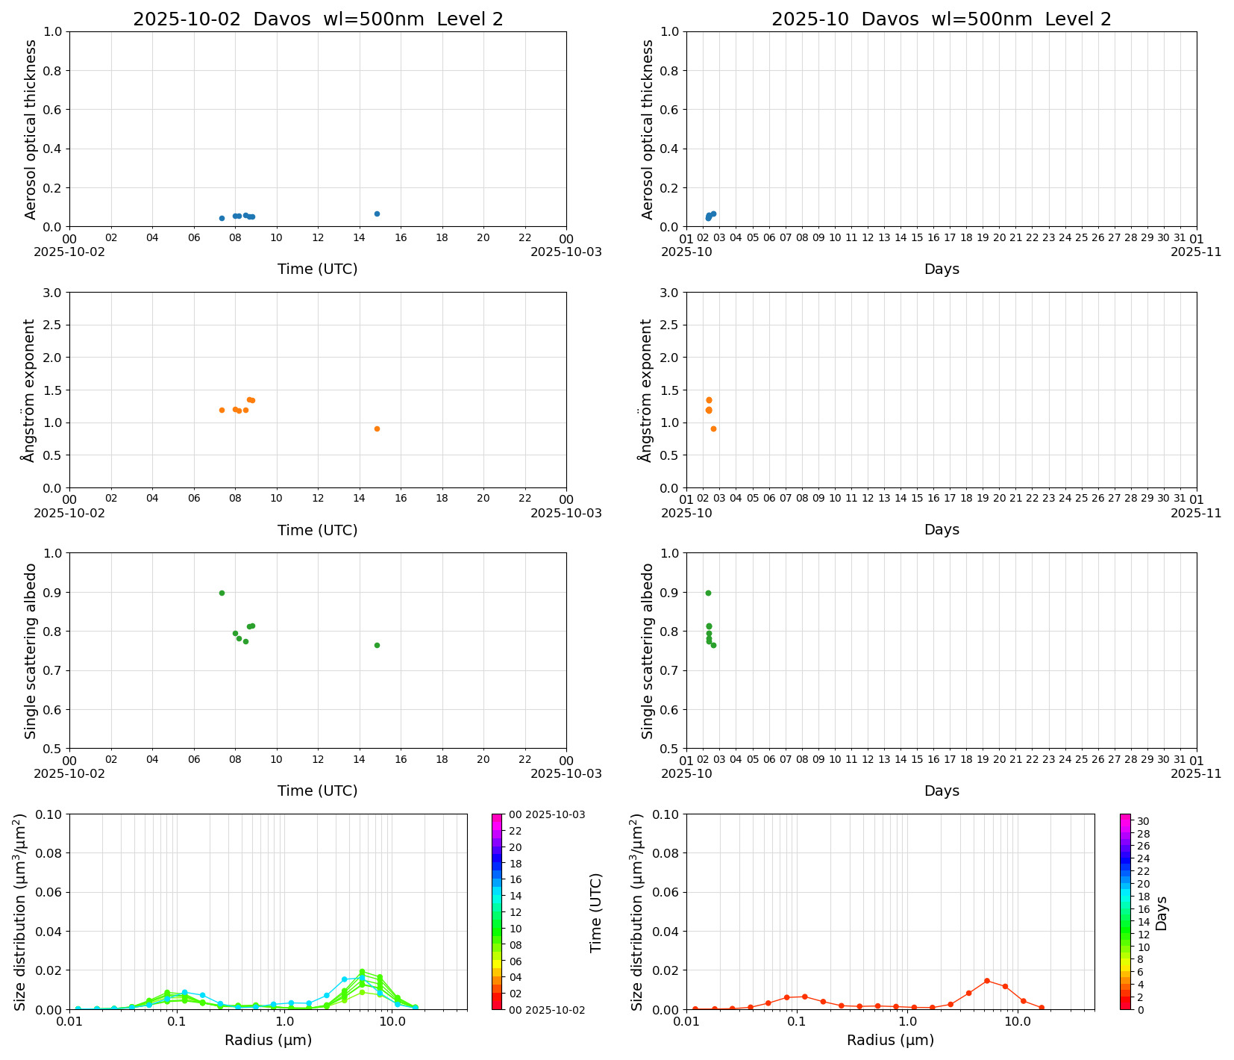Click the 'Days' label beside the right colorbar
The image size is (1234, 1060).
pyautogui.click(x=1162, y=912)
